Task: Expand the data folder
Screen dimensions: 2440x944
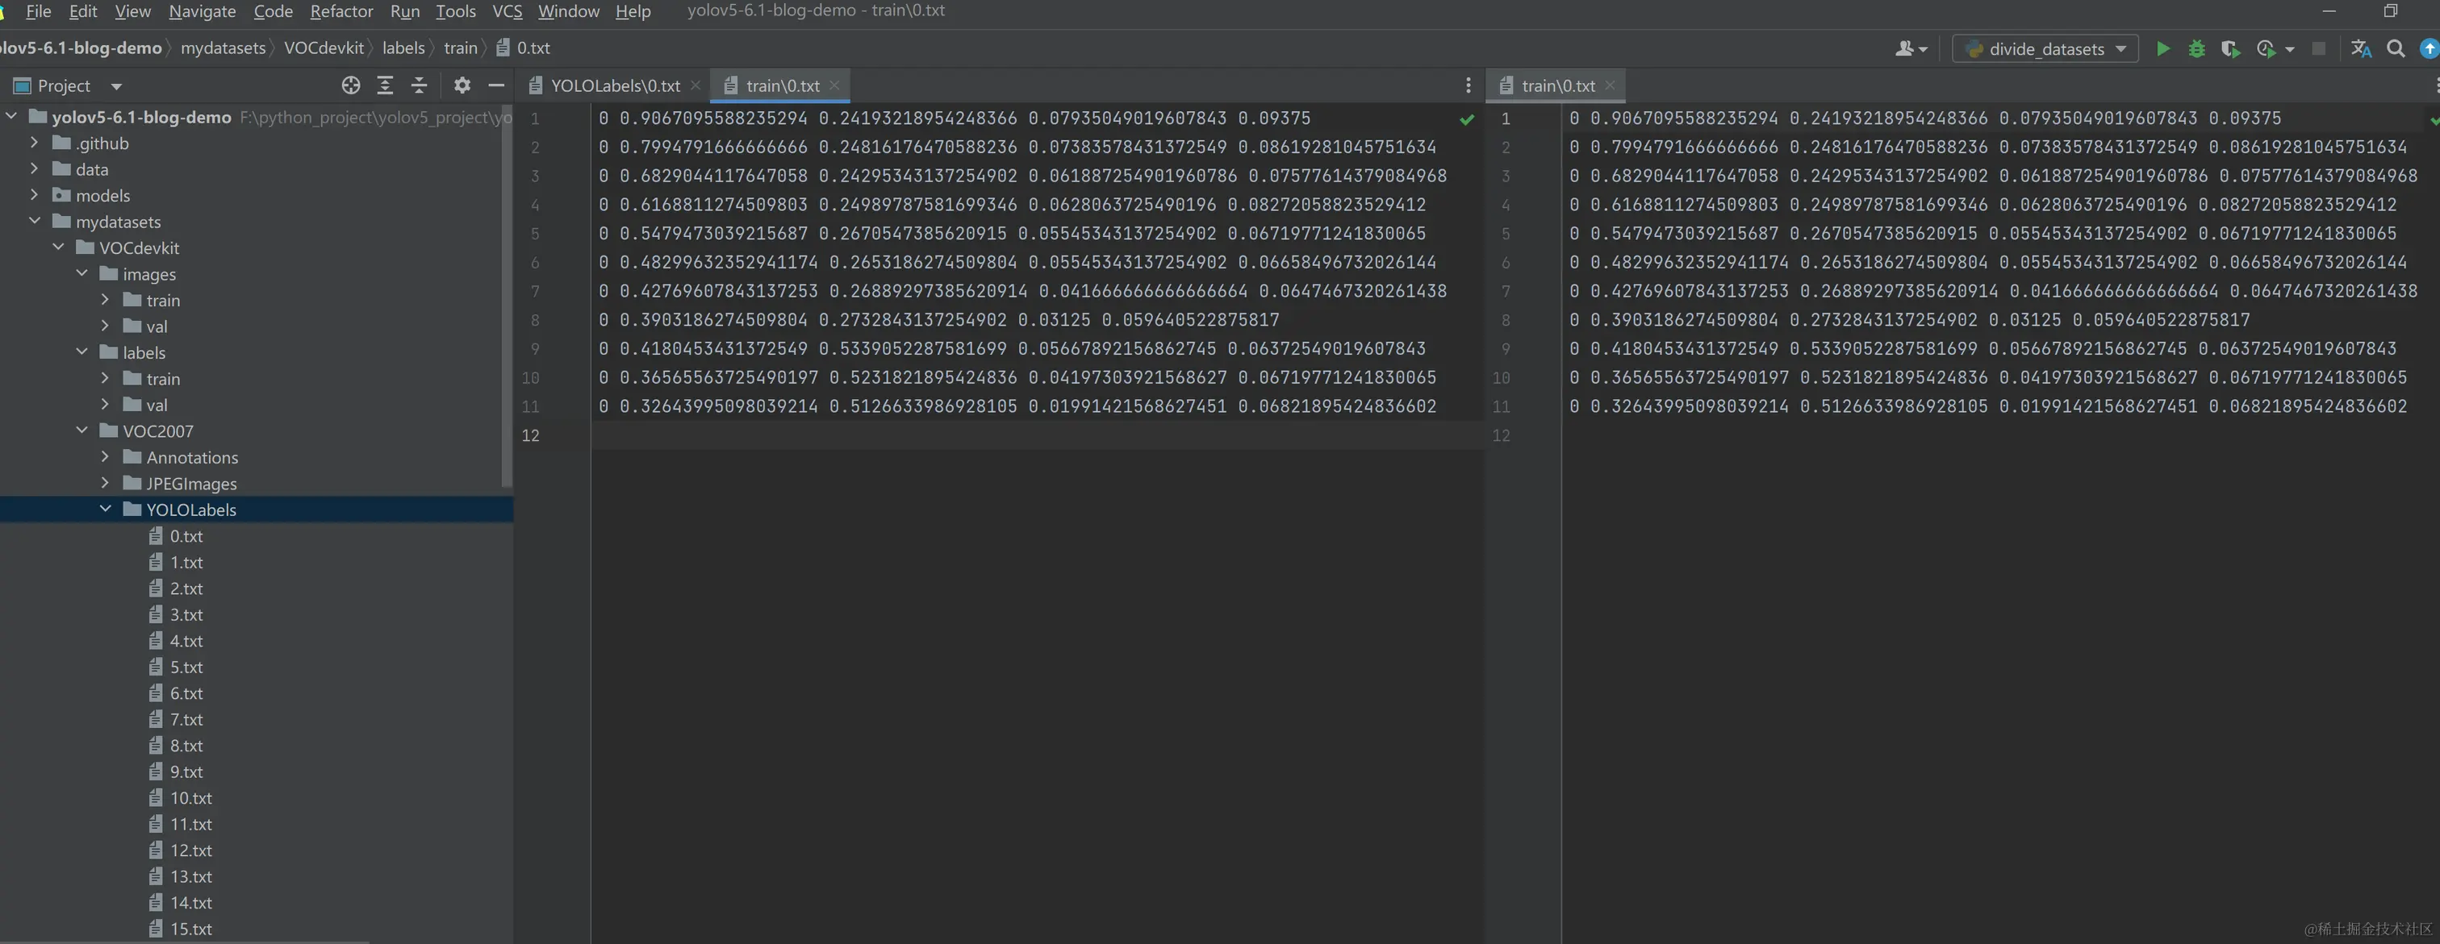Action: (35, 169)
